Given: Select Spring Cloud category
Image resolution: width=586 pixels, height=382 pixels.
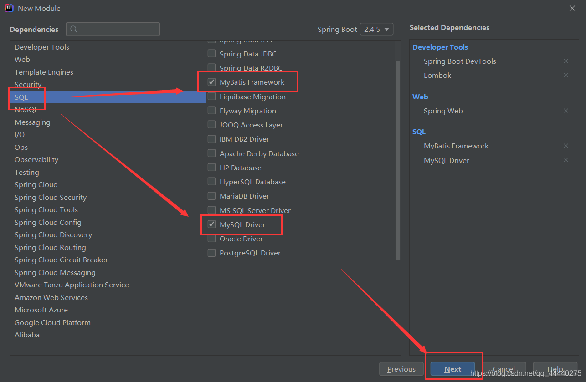Looking at the screenshot, I should [108, 184].
